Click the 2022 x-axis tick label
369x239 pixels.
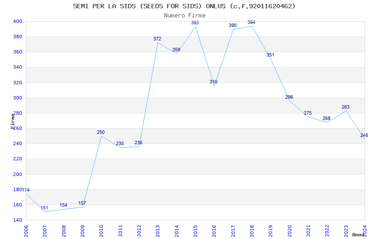[x=327, y=231]
